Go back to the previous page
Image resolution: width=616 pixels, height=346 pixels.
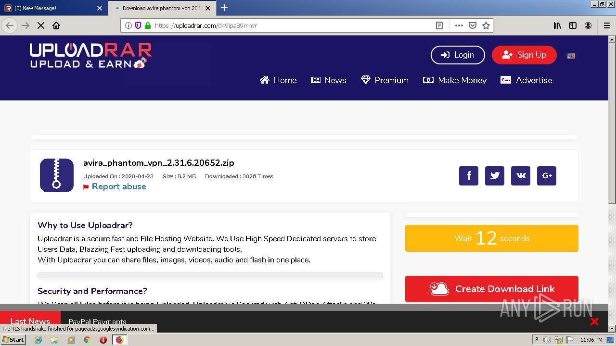[10, 25]
